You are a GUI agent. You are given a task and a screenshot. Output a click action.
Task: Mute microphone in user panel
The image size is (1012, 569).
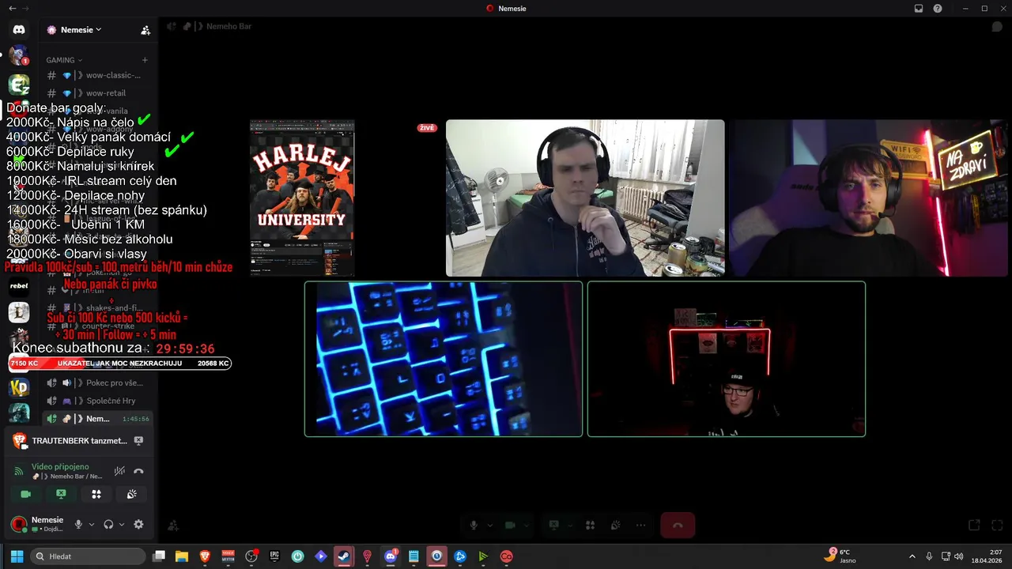(78, 524)
